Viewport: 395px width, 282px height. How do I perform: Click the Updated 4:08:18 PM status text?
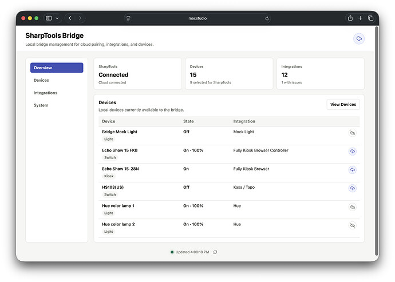tap(192, 252)
